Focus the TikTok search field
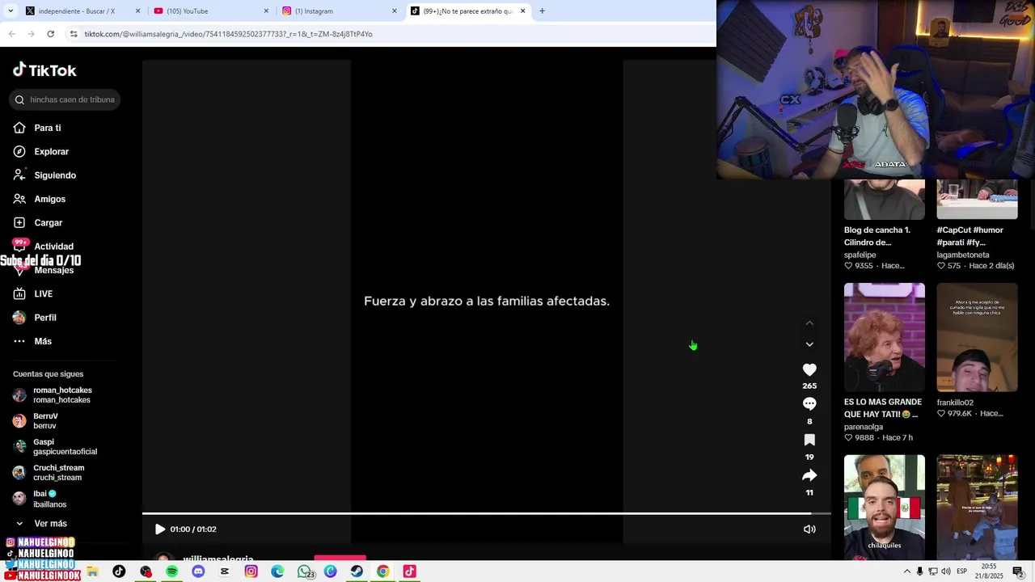Screen dimensions: 1035x582 coord(66,99)
